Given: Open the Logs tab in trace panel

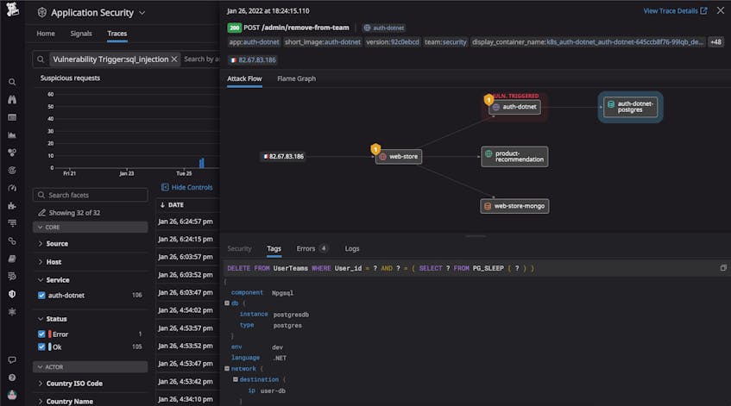Looking at the screenshot, I should [352, 248].
